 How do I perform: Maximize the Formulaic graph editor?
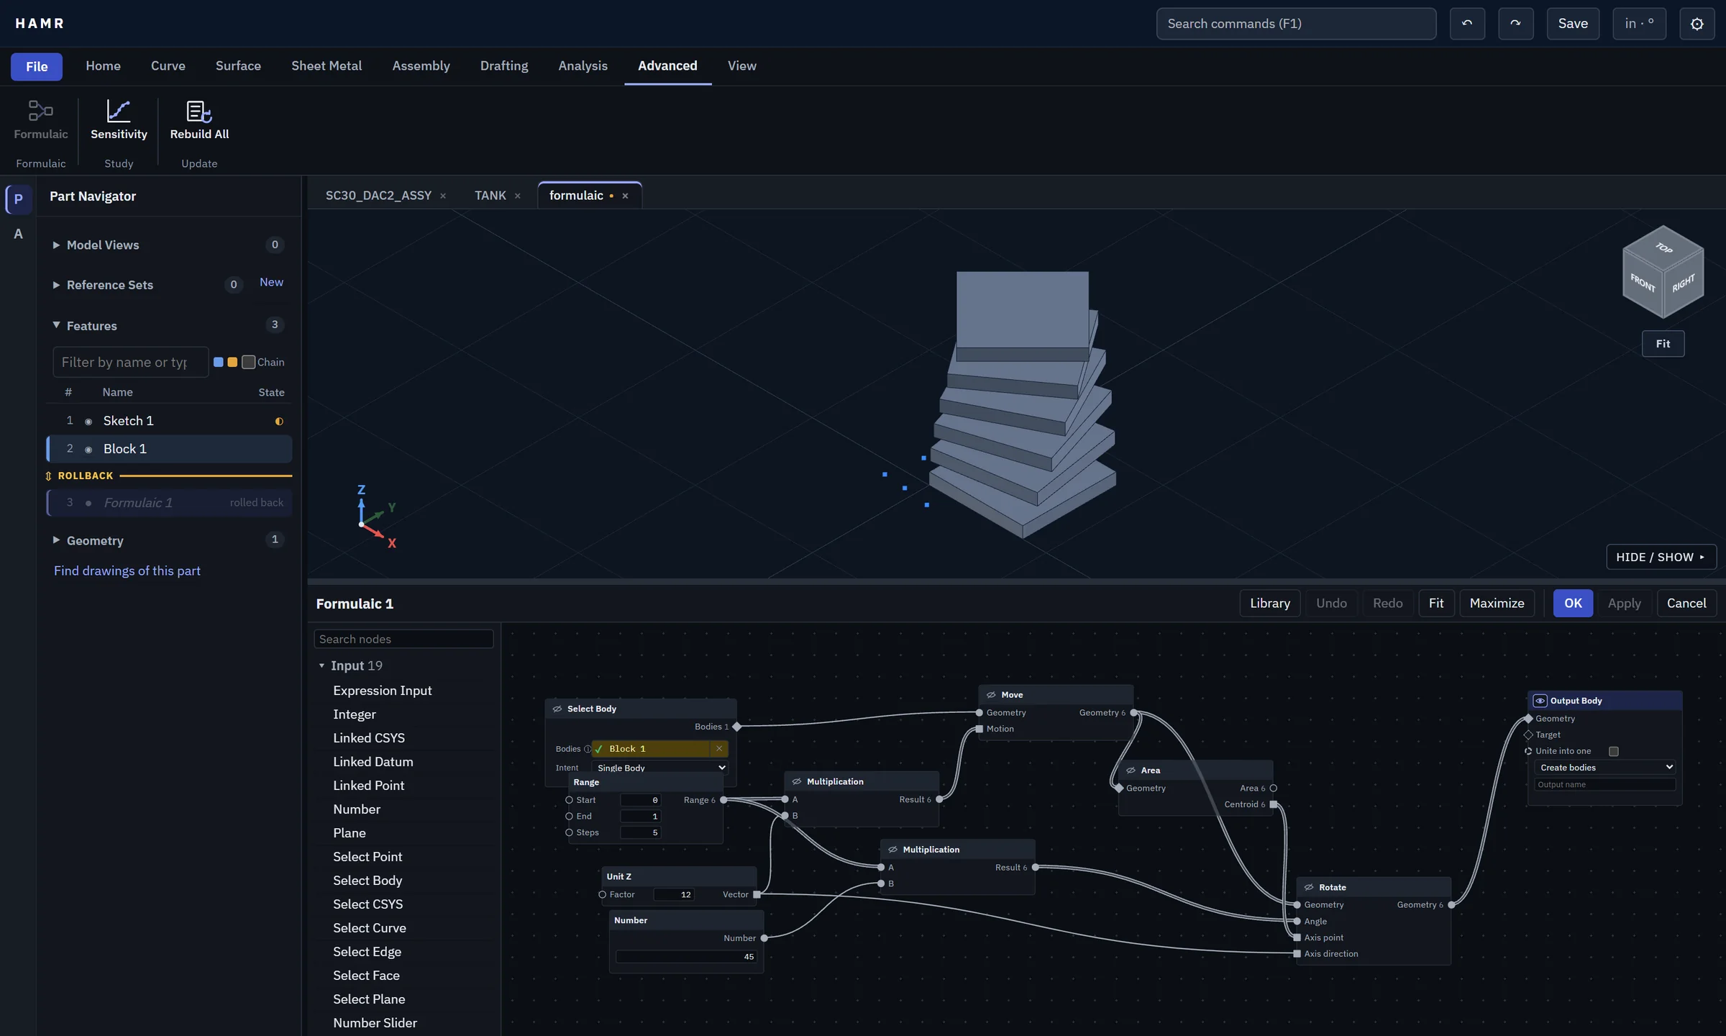pos(1497,603)
